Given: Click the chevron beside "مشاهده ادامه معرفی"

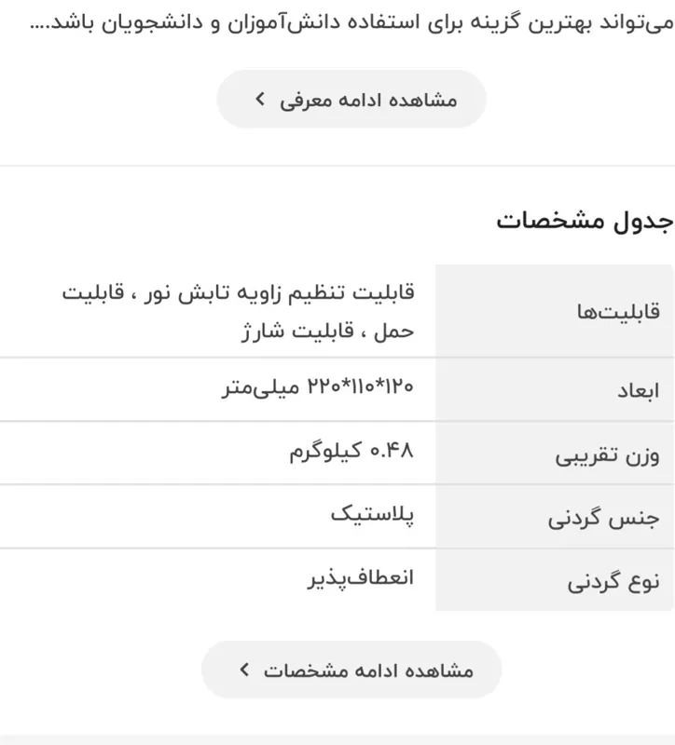Looking at the screenshot, I should point(261,100).
